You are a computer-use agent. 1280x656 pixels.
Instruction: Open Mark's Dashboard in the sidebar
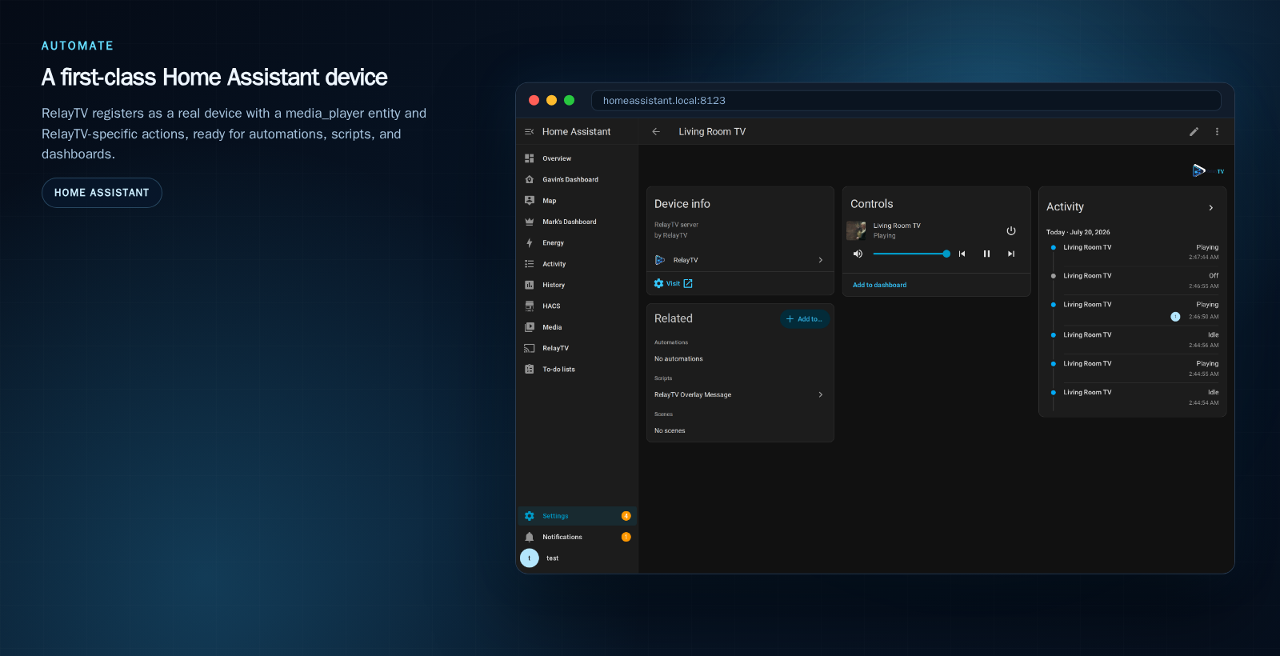[x=578, y=222]
